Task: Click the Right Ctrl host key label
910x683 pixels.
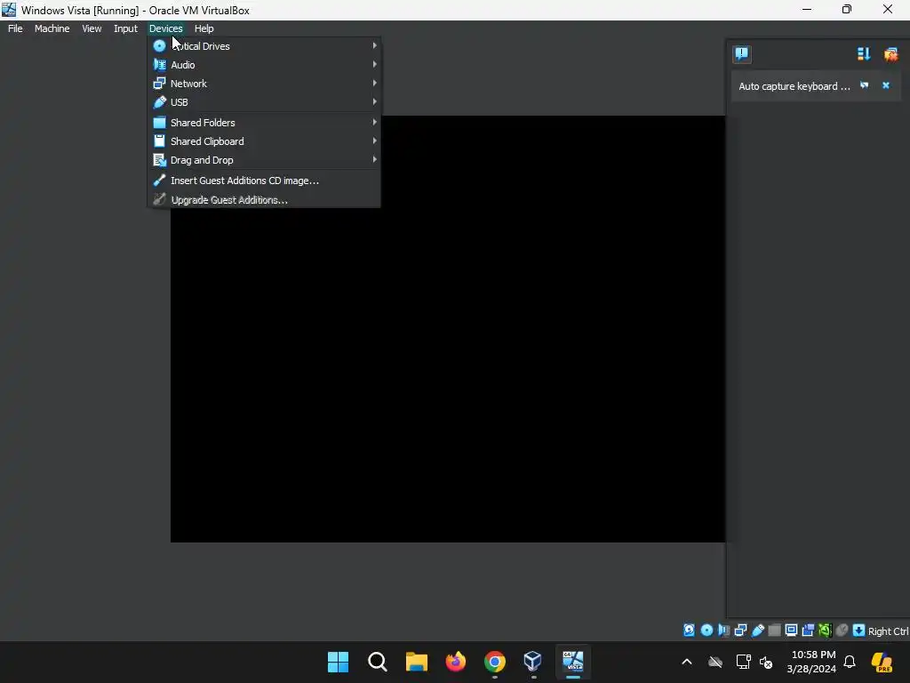Action: coord(888,631)
